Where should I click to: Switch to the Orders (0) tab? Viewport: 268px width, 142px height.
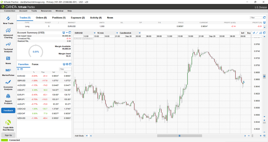pyautogui.click(x=41, y=18)
